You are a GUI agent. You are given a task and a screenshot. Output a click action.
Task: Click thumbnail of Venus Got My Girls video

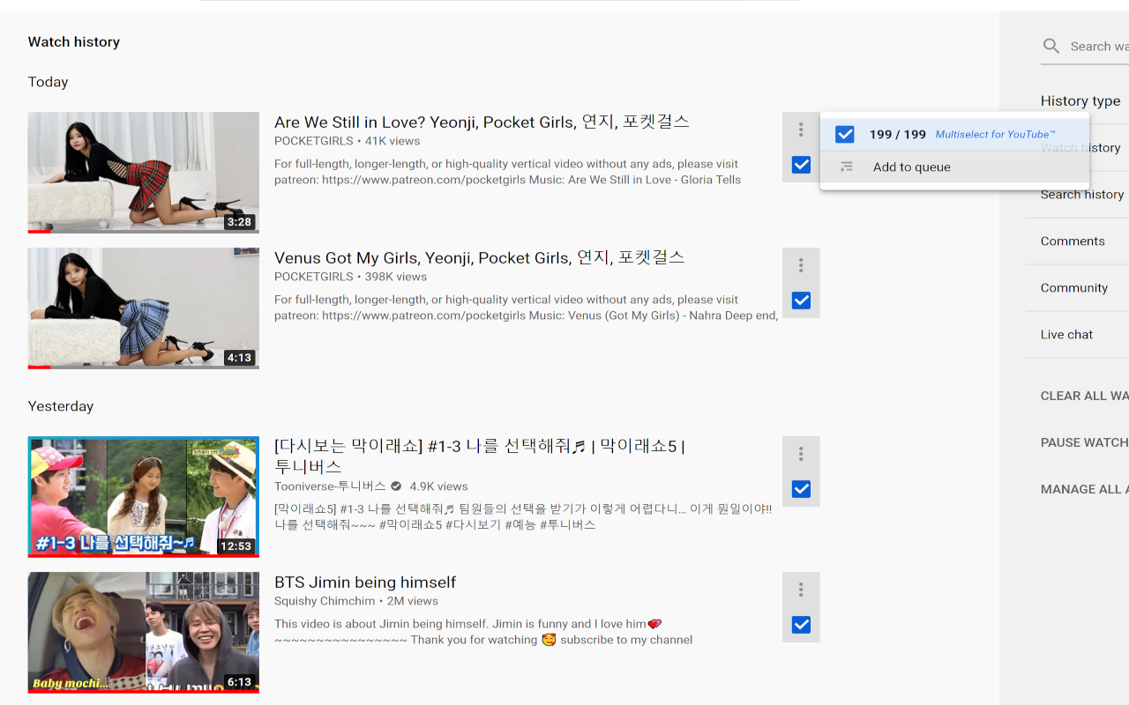pyautogui.click(x=144, y=308)
